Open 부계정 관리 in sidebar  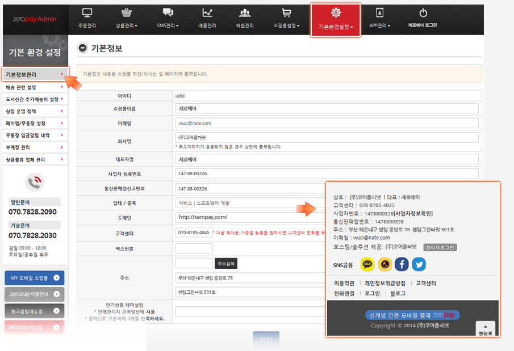click(35, 147)
